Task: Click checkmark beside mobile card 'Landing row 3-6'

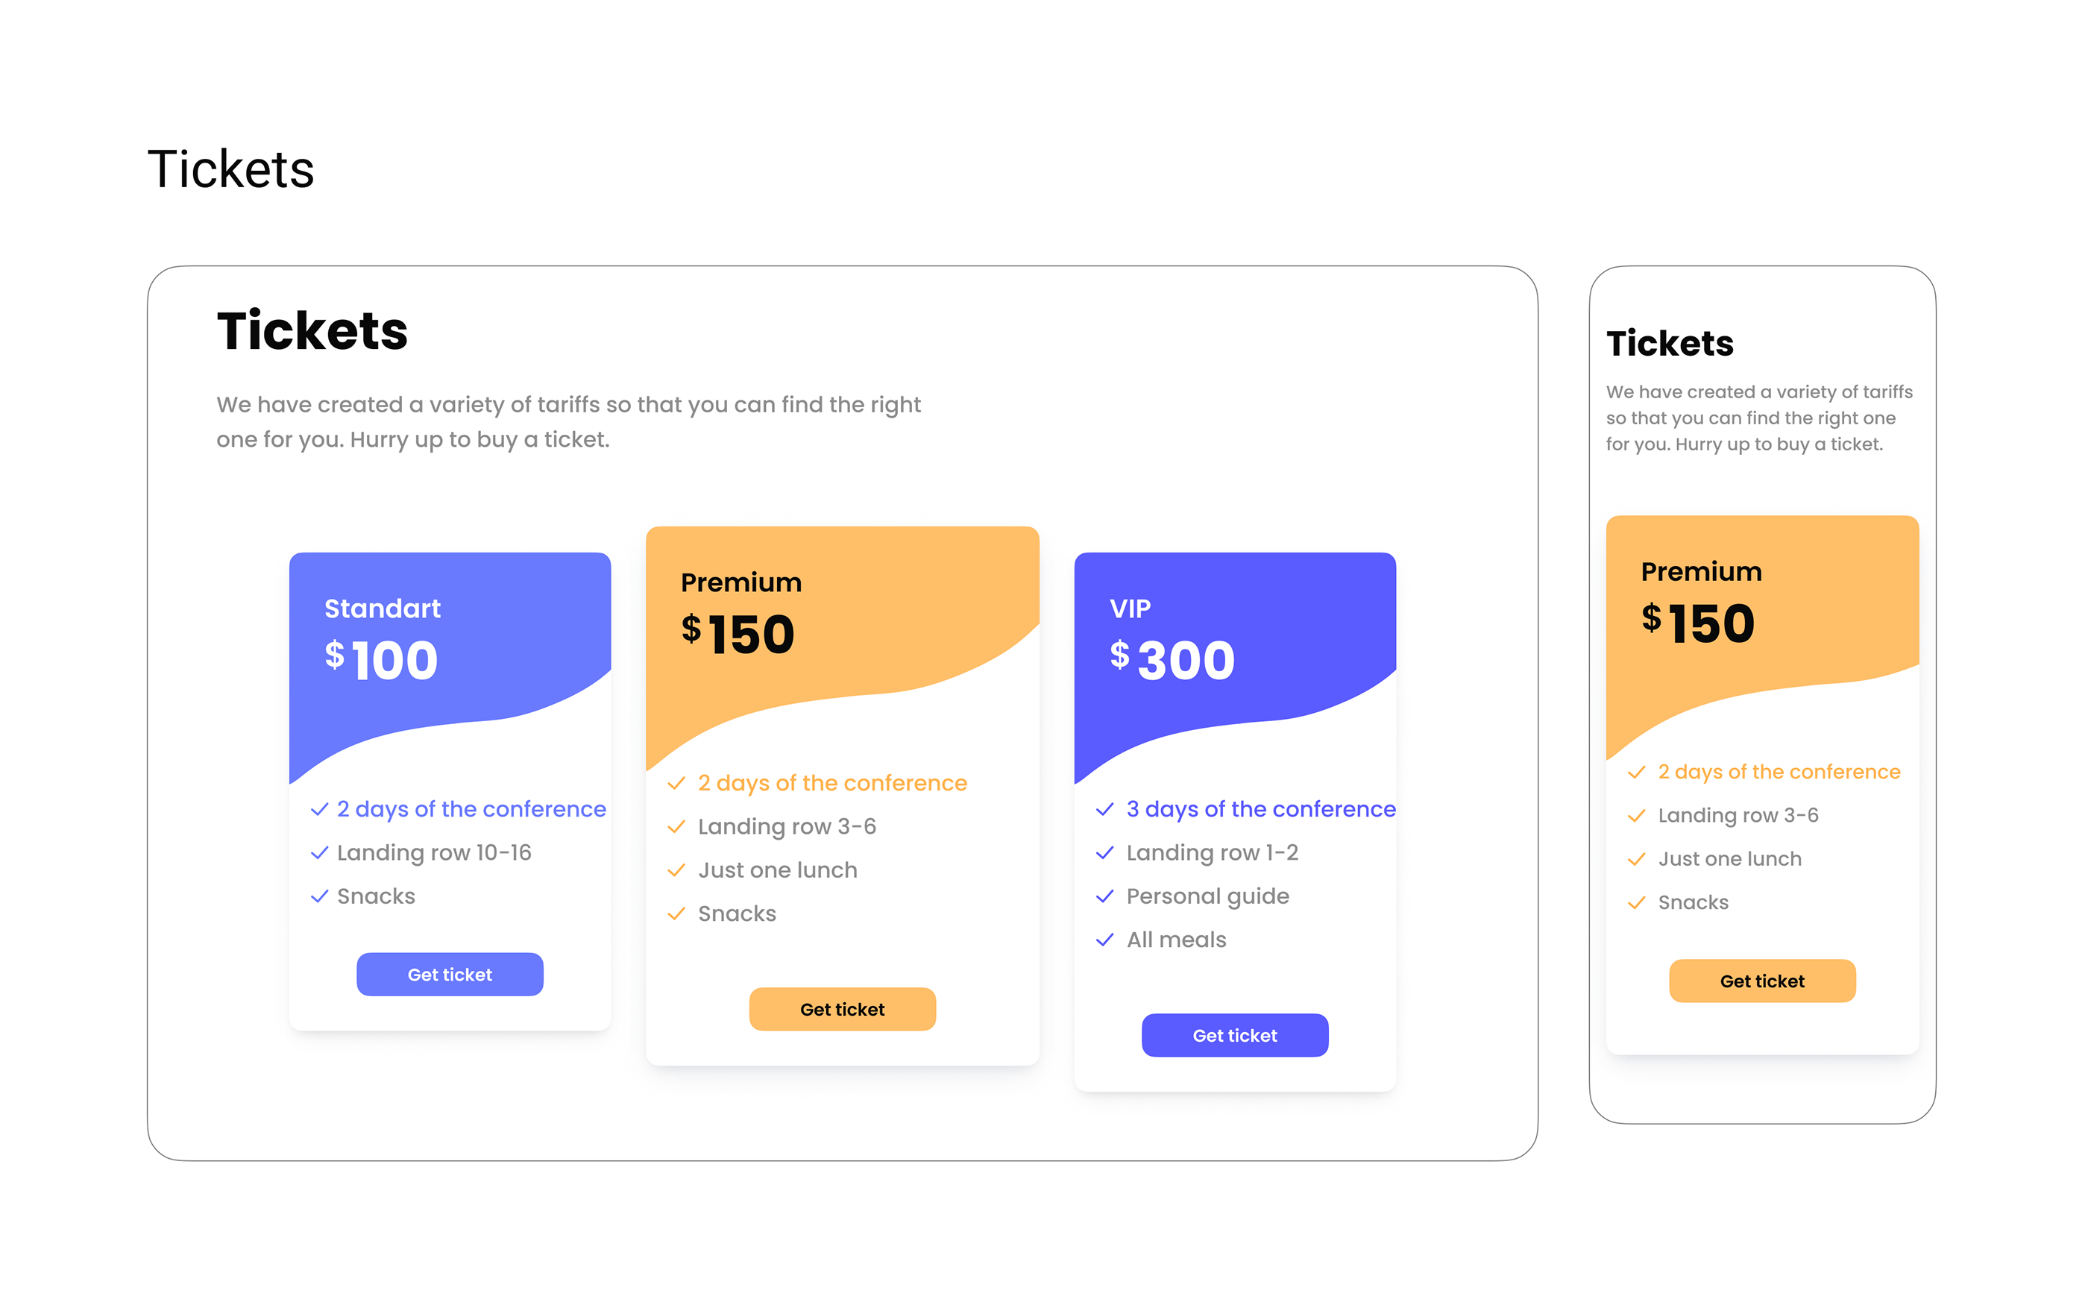Action: click(1636, 816)
